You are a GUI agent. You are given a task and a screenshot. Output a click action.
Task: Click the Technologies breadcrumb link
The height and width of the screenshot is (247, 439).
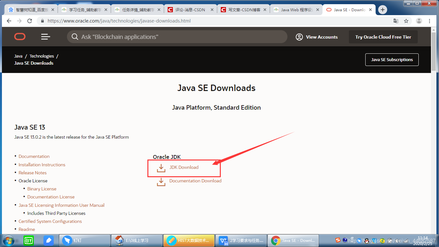coord(42,56)
